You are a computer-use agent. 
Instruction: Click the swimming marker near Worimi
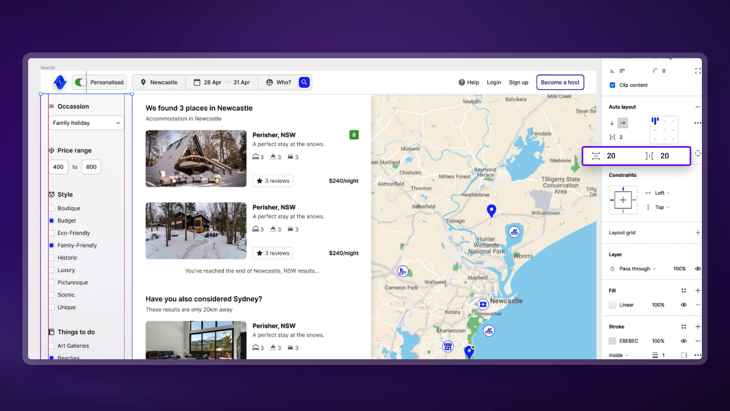tap(514, 231)
